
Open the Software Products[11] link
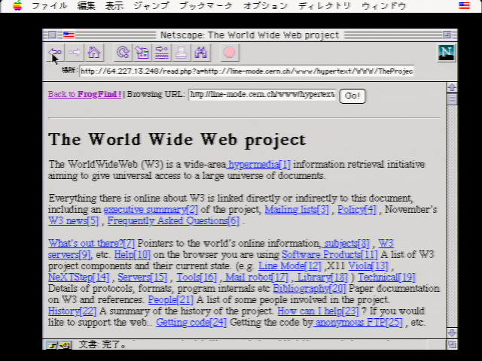pos(330,255)
